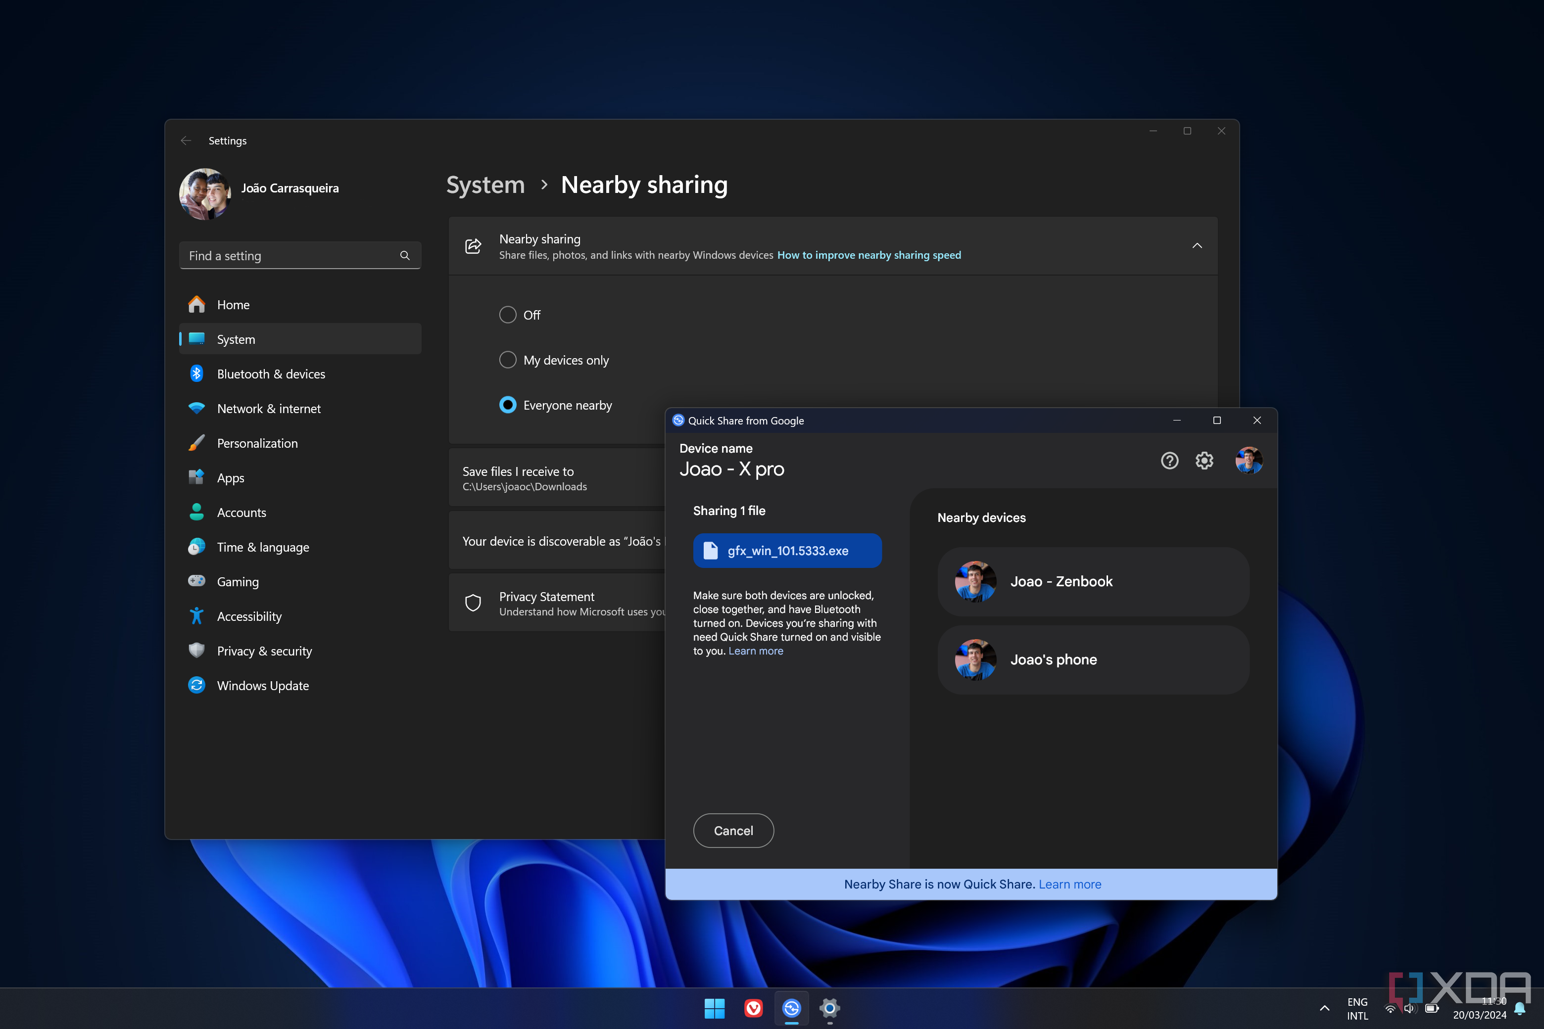
Task: Click the Bluetooth & devices sidebar icon
Action: tap(199, 373)
